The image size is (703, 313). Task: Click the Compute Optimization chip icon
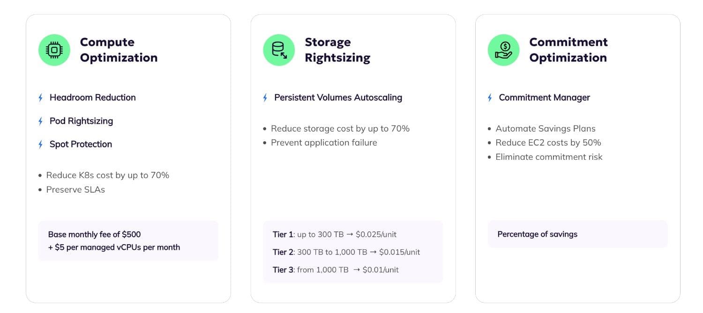point(54,50)
